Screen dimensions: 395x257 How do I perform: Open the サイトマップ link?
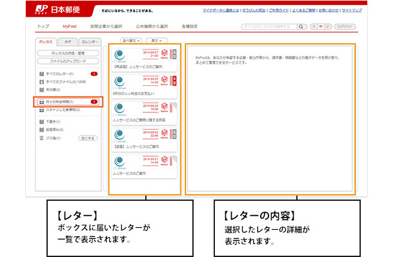352,10
